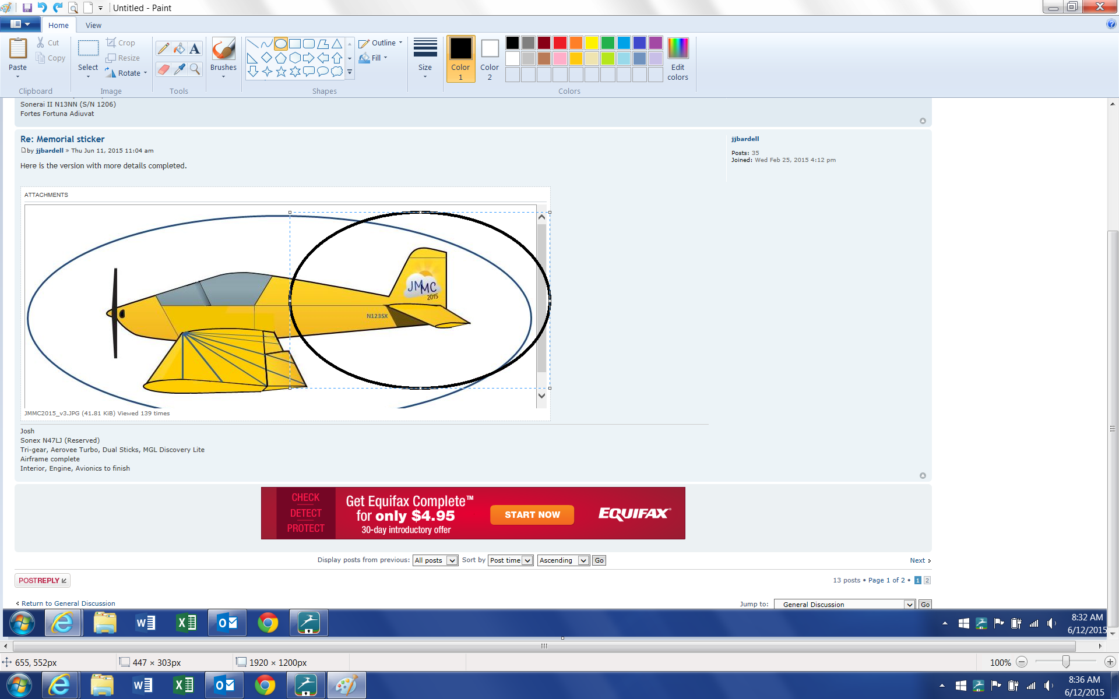This screenshot has height=699, width=1119.
Task: Click Cut in Clipboard group
Action: tap(48, 43)
